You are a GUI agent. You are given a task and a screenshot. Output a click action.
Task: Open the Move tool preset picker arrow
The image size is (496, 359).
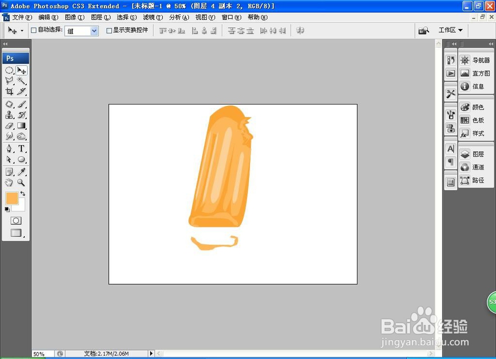tap(22, 31)
